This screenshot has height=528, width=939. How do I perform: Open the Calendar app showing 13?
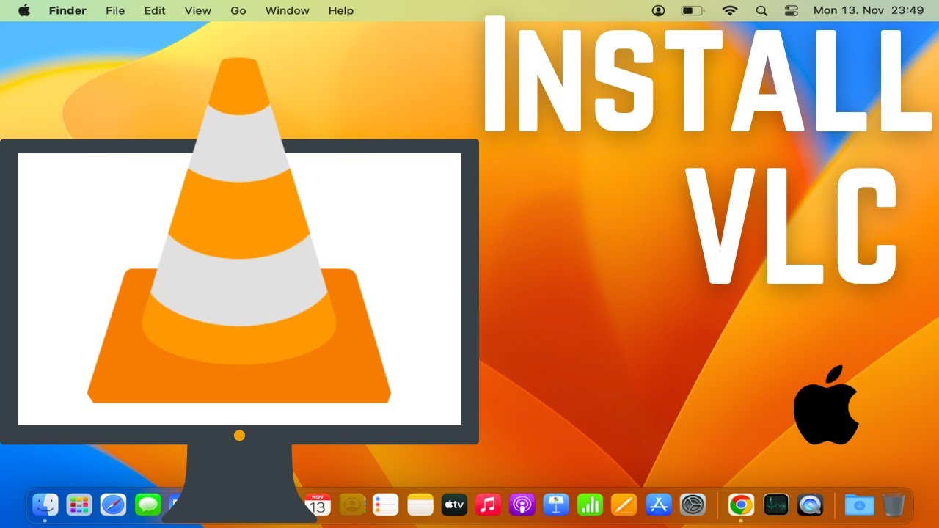[318, 505]
